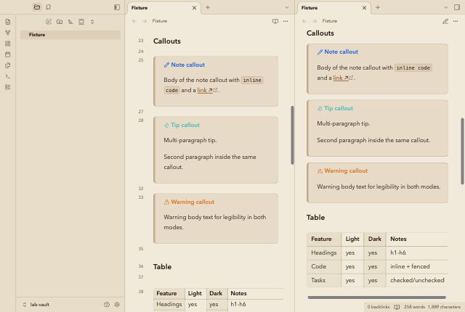Open more options menu in editing pane
This screenshot has height=312, width=465.
286,21
